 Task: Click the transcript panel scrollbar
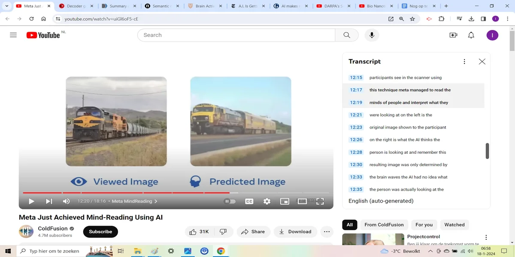pos(487,151)
